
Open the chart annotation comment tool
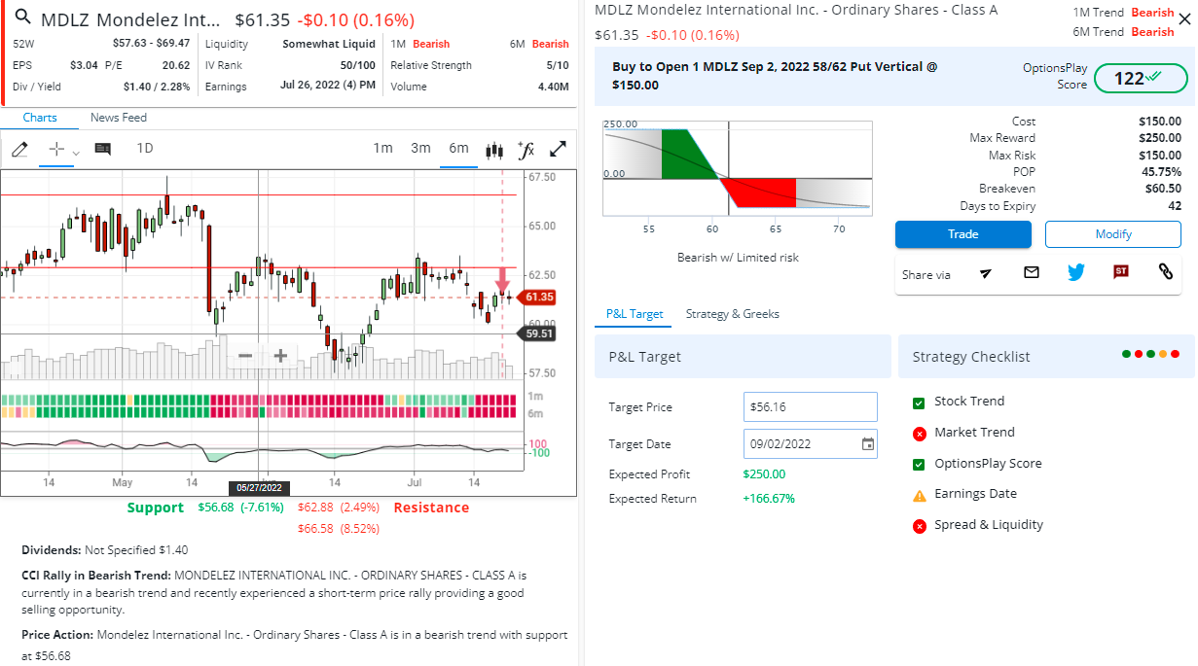coord(102,149)
